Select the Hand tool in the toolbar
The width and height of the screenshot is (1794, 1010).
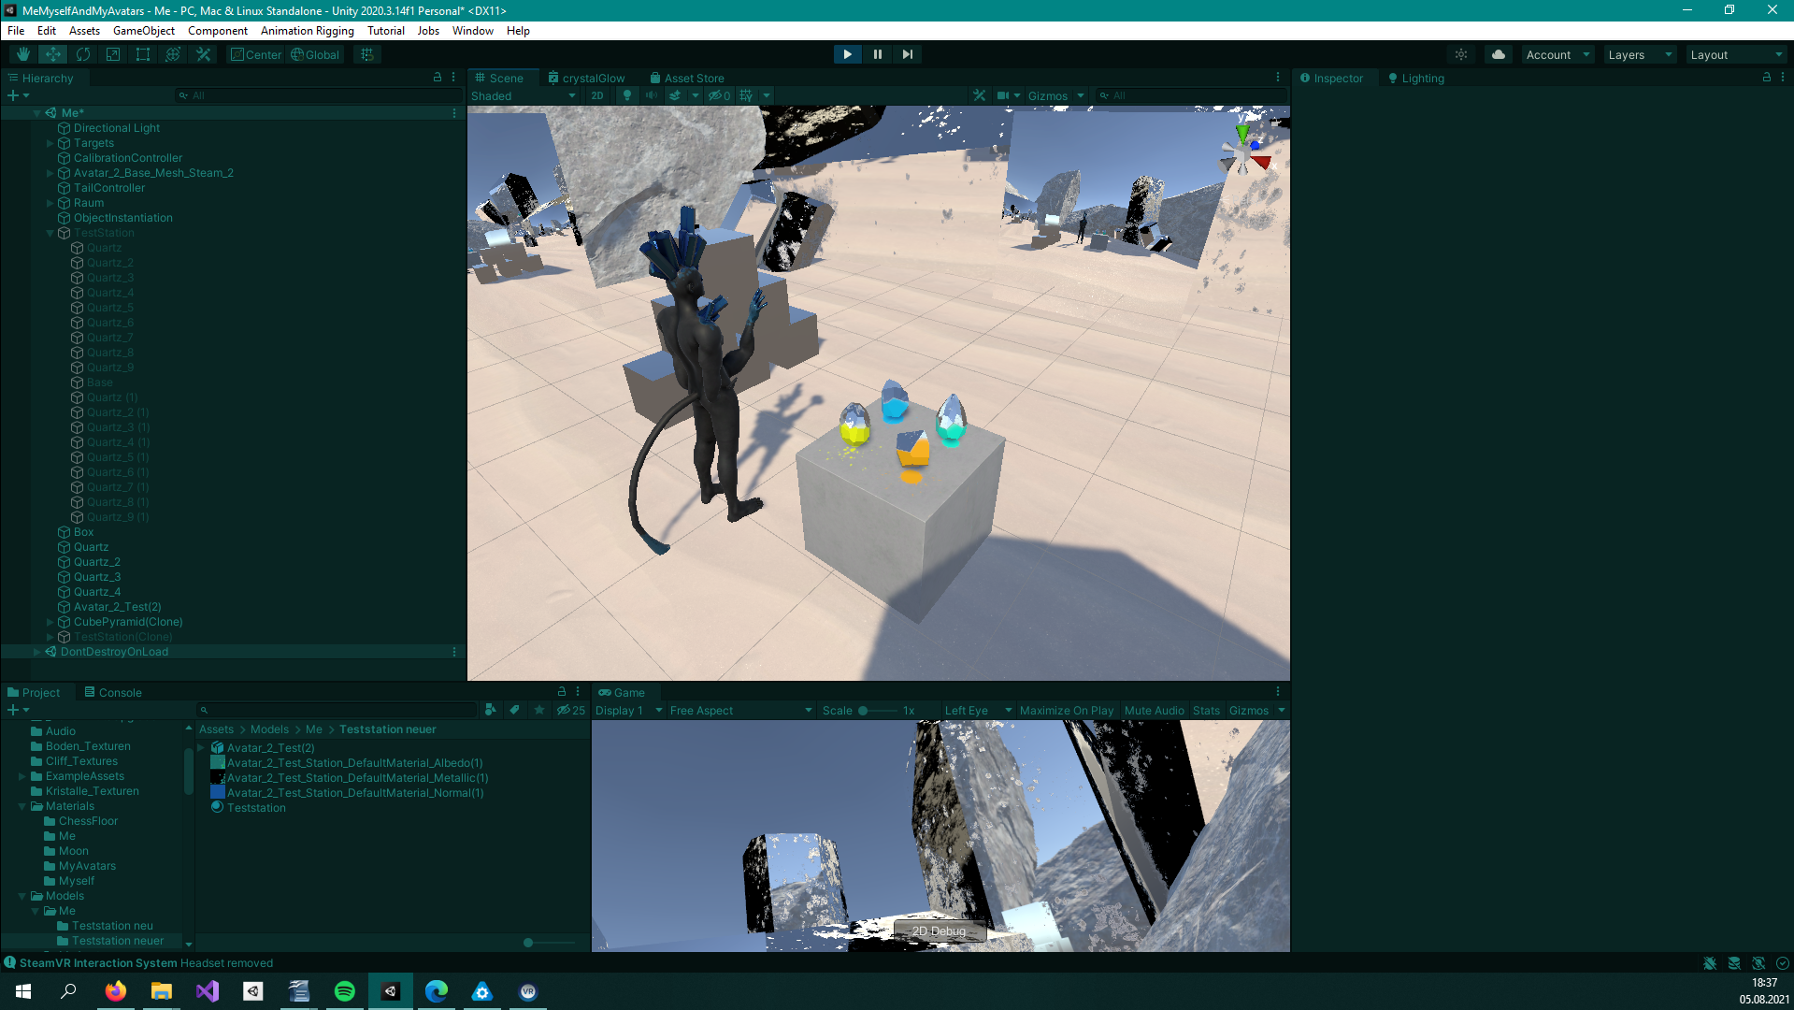[x=22, y=53]
